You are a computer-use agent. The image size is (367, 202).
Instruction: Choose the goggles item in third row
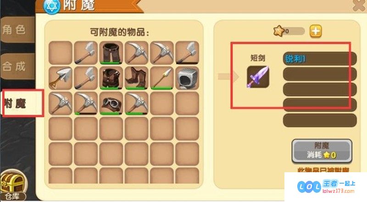111,104
